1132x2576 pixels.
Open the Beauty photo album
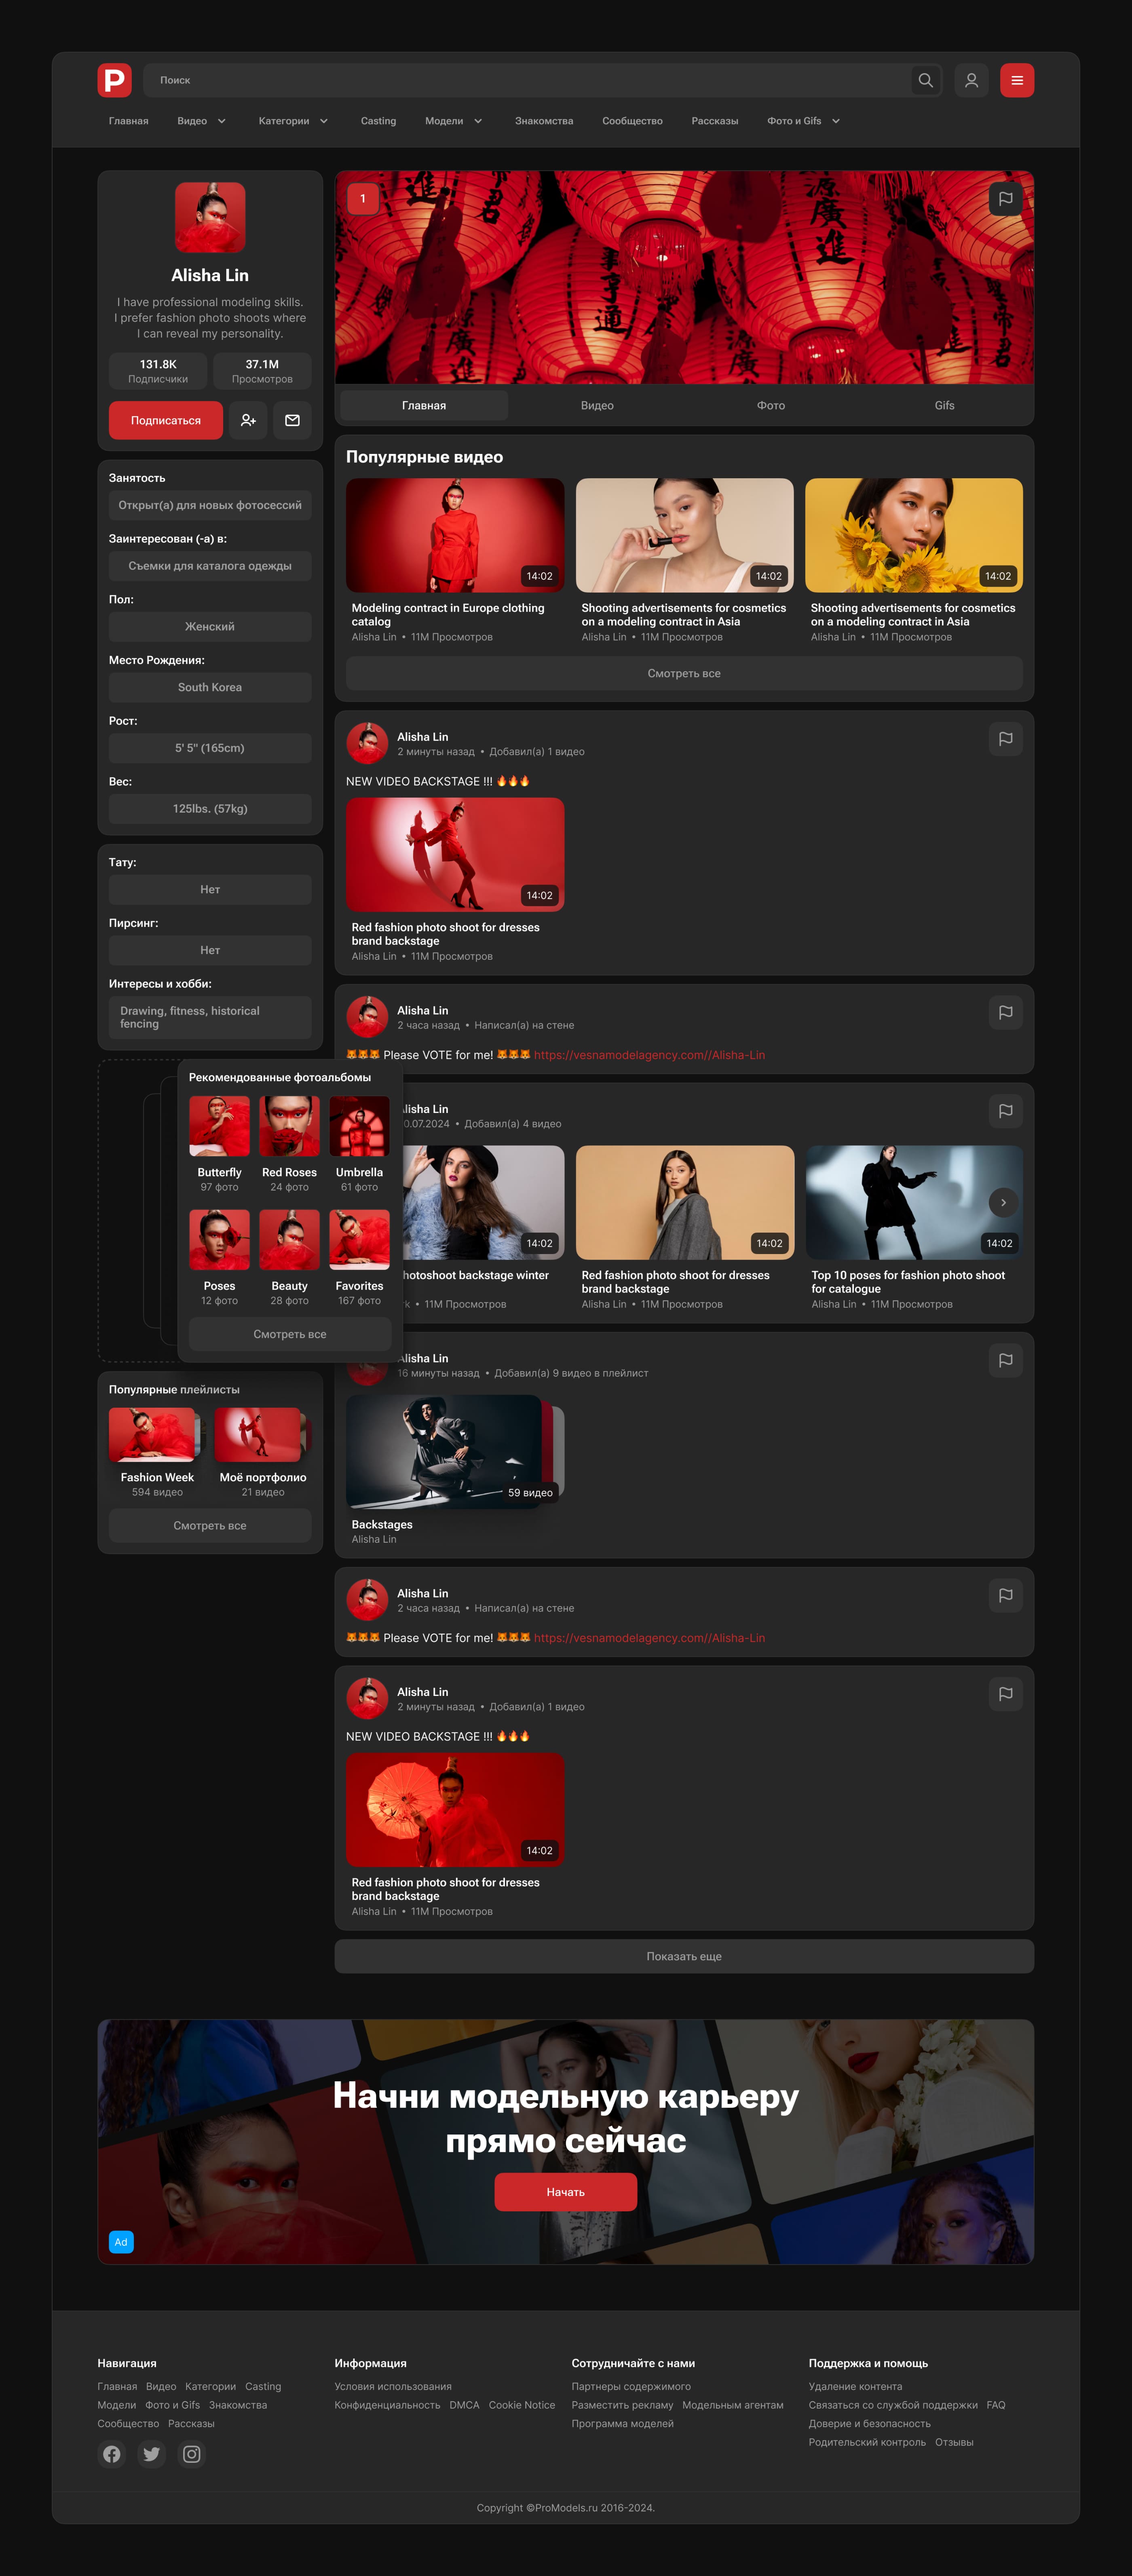[289, 1240]
